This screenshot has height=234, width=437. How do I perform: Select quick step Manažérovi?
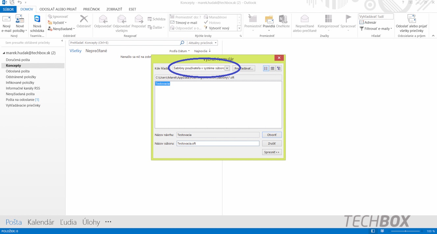pos(215,17)
